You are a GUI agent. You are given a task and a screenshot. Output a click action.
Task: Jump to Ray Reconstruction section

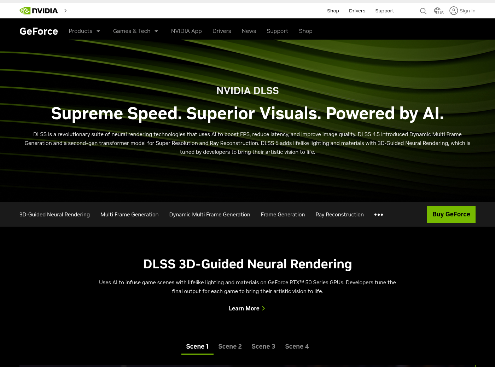pos(339,215)
